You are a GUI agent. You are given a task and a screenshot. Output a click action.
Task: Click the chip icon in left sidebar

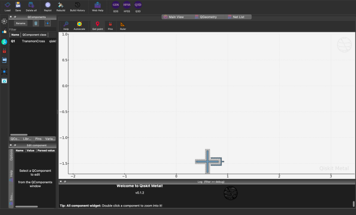tap(4, 21)
